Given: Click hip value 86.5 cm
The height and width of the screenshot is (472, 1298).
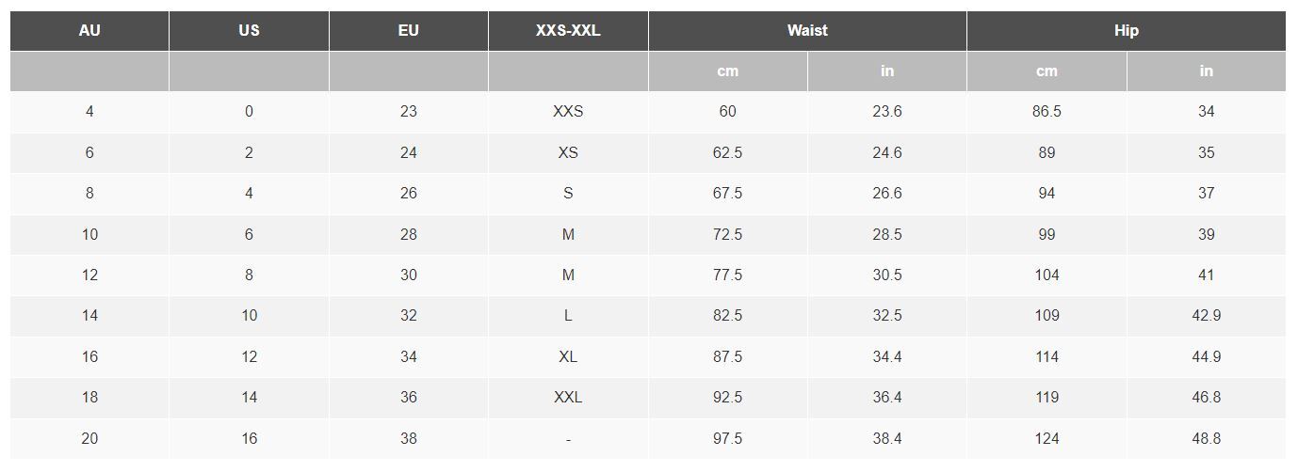Looking at the screenshot, I should tap(1047, 112).
